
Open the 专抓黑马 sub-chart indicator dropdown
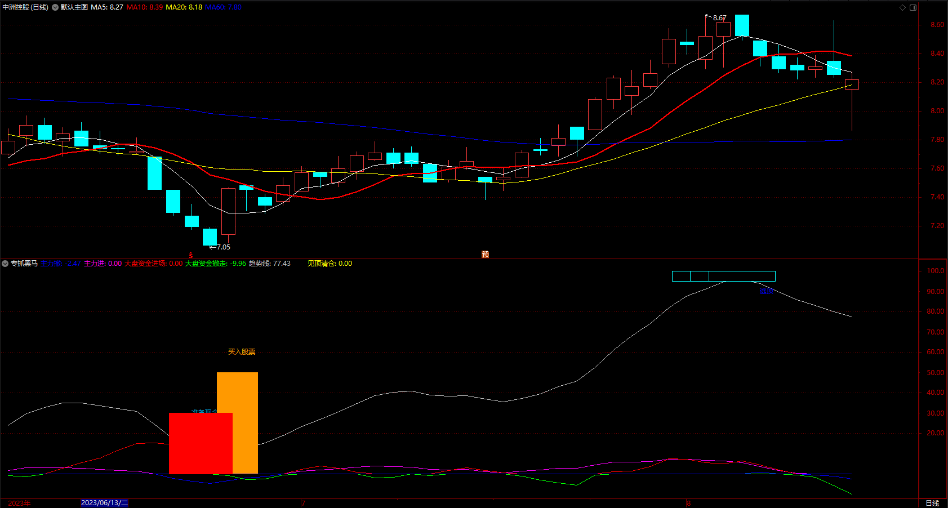[5, 264]
